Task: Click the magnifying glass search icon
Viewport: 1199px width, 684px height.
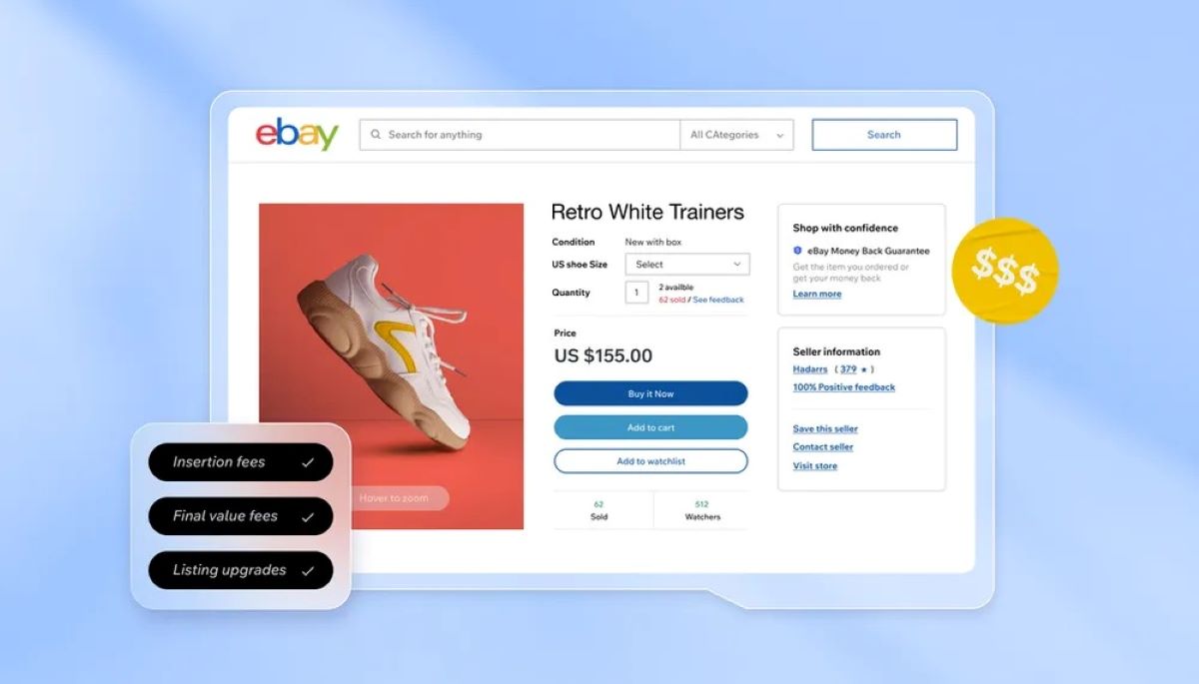Action: click(376, 135)
